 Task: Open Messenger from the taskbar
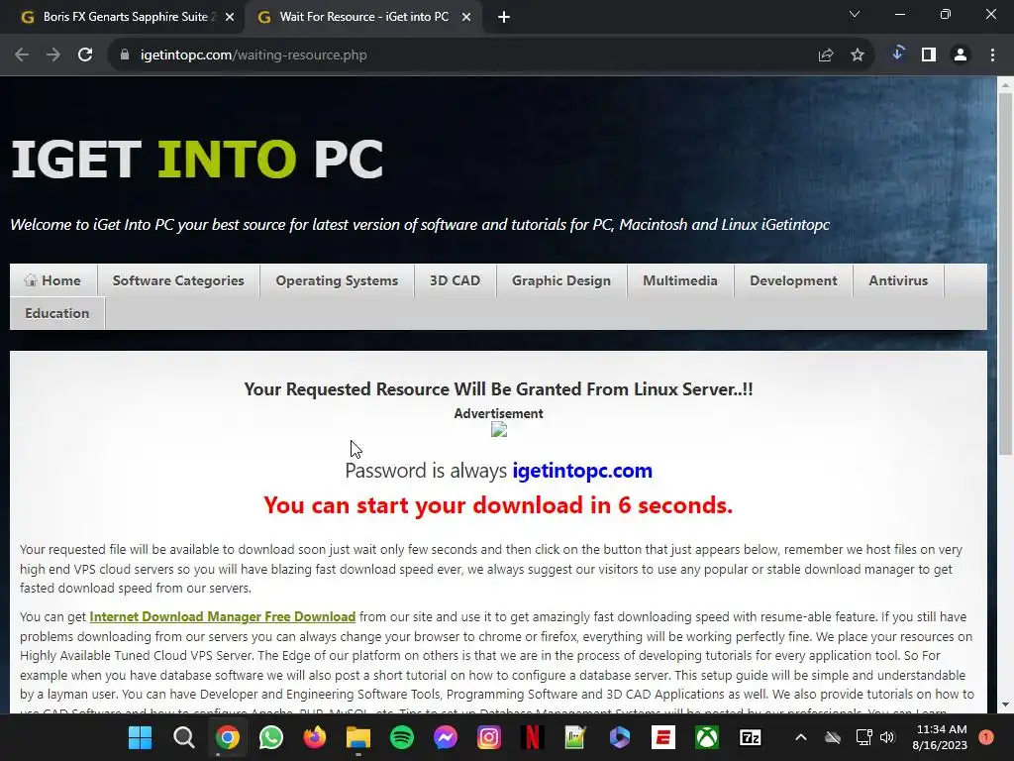446,737
